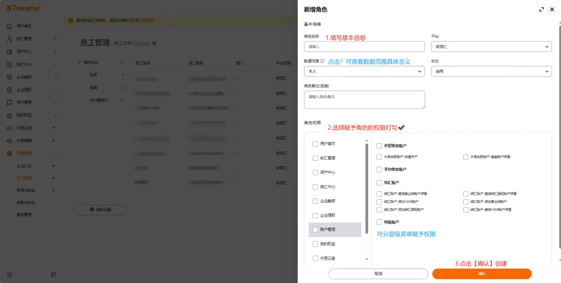This screenshot has height=283, width=561.
Task: Tick the 外贸收款账户-申请开户 checkbox
Action: 379,157
